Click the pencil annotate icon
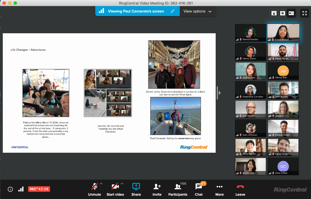 click(173, 11)
